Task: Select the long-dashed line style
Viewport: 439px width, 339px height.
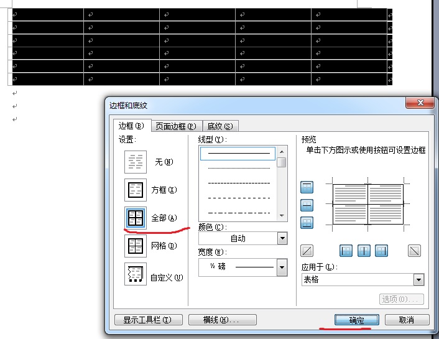Action: tap(239, 198)
